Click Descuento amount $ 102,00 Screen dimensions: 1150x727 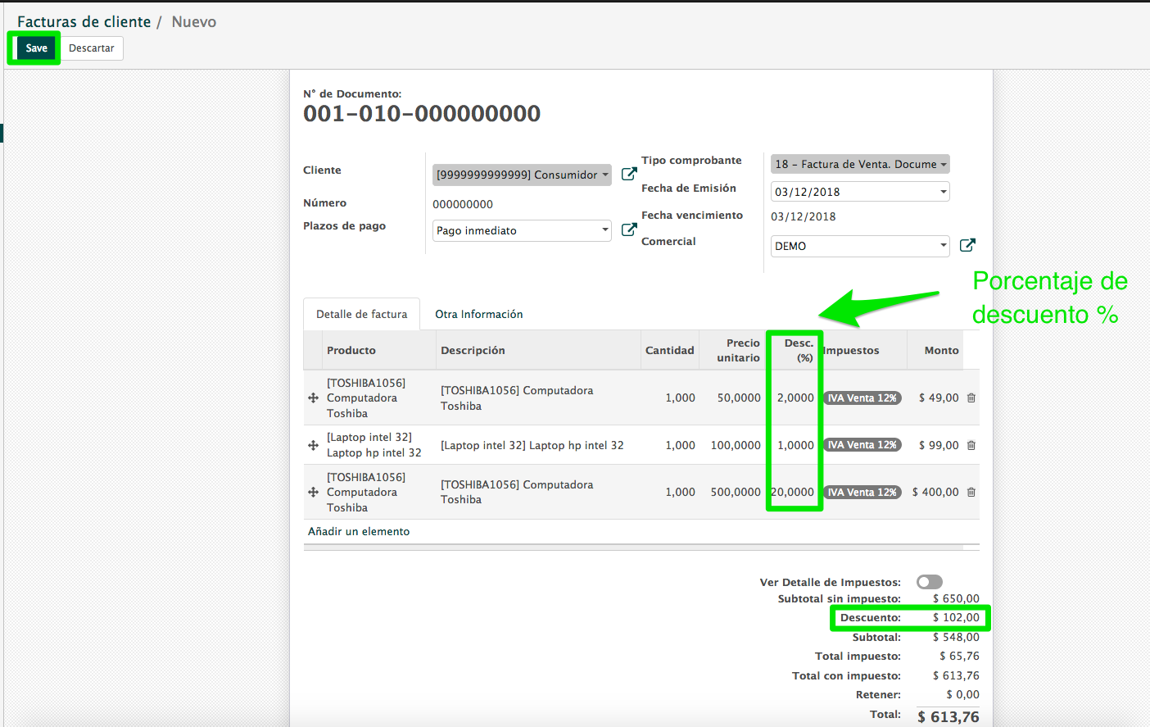click(x=956, y=617)
